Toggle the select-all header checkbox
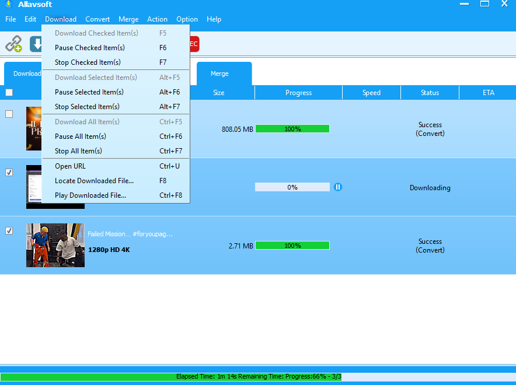This screenshot has height=385, width=516. click(x=9, y=93)
